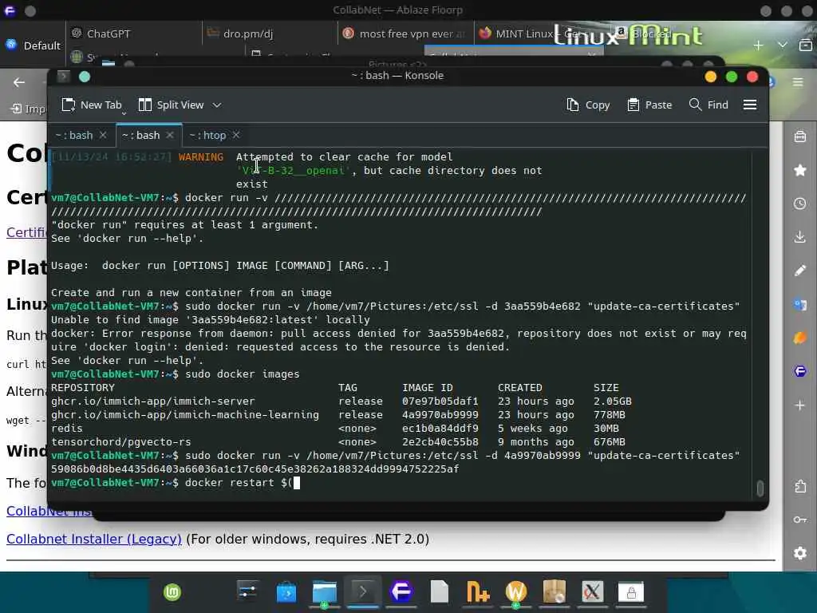817x613 pixels.
Task: Open the blue software store icon in taskbar
Action: [286, 592]
